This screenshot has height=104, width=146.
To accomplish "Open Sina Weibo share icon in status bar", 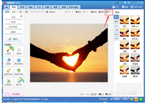I will coord(136,99).
